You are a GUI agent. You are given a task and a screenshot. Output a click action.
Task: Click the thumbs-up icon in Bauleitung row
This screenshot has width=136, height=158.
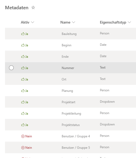[23, 34]
